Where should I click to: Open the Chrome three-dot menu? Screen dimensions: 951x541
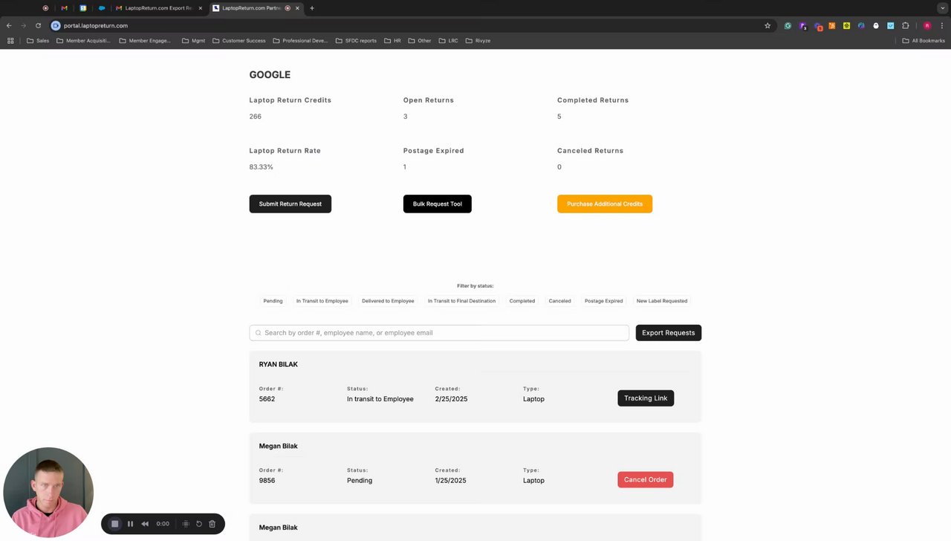[x=942, y=25]
